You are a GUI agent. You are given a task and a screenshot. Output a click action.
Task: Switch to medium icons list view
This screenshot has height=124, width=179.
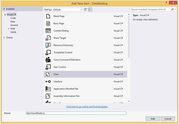point(90,9)
